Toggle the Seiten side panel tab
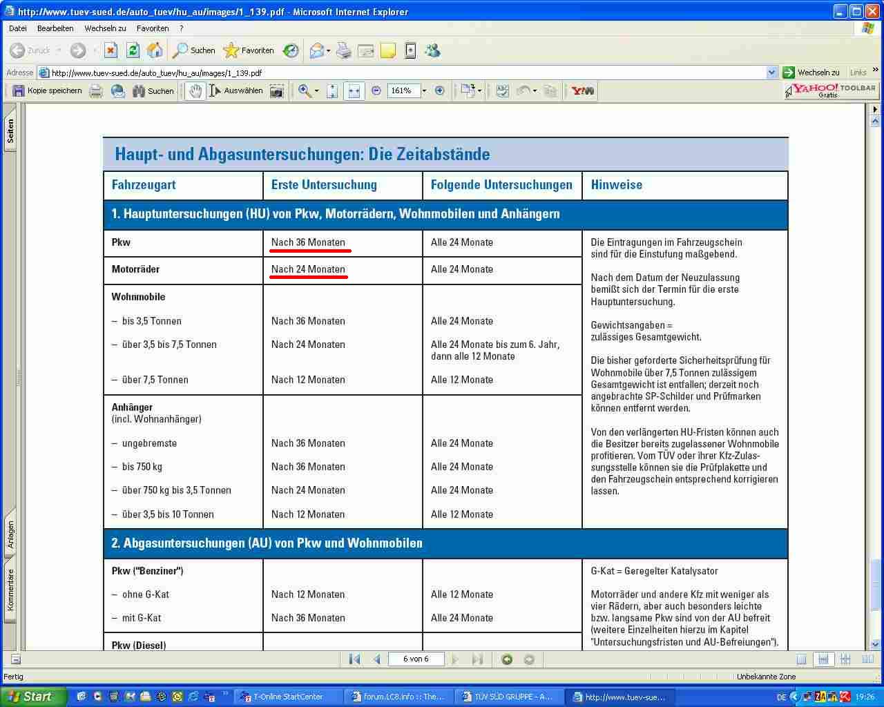Image resolution: width=884 pixels, height=707 pixels. pos(10,131)
